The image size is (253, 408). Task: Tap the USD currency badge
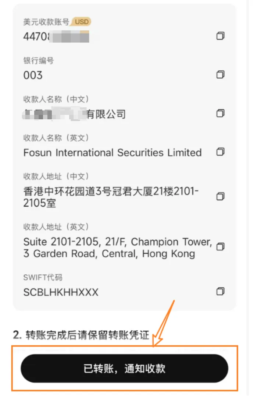click(x=82, y=22)
